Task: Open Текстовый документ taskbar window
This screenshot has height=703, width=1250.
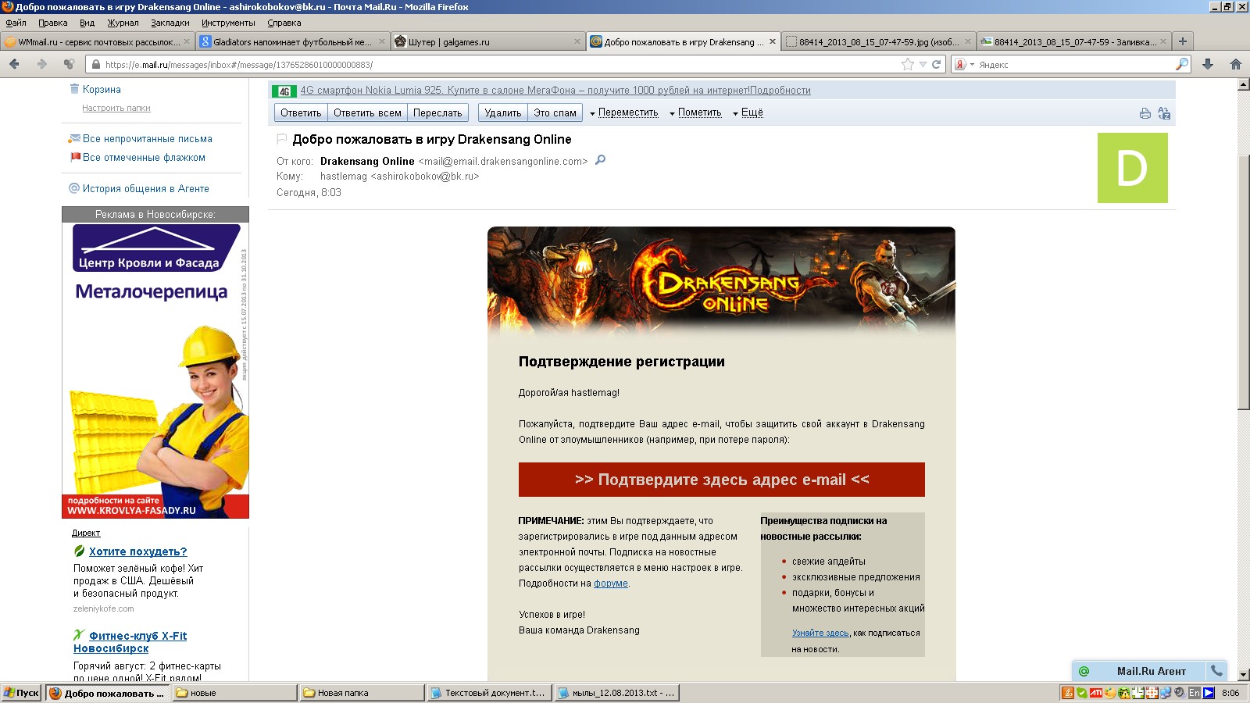Action: coord(489,693)
